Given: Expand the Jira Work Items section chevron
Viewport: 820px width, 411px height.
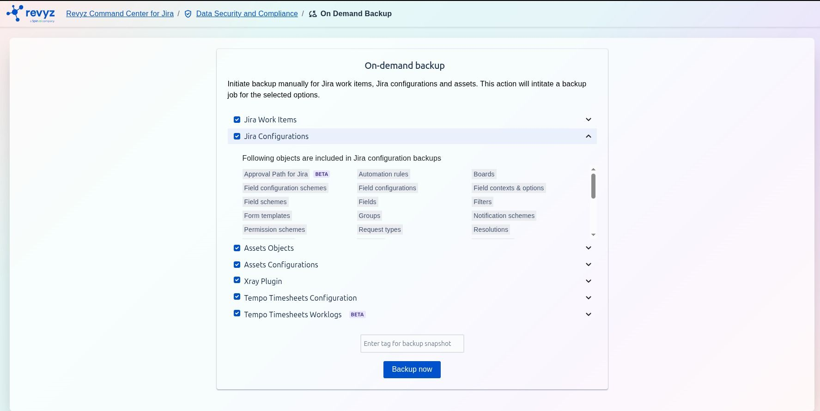Looking at the screenshot, I should point(589,120).
